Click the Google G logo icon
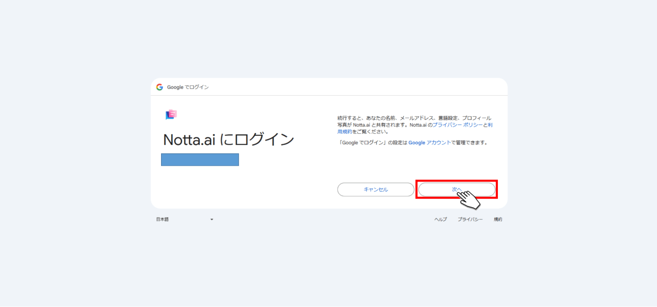Viewport: 657px width, 307px height. point(160,87)
